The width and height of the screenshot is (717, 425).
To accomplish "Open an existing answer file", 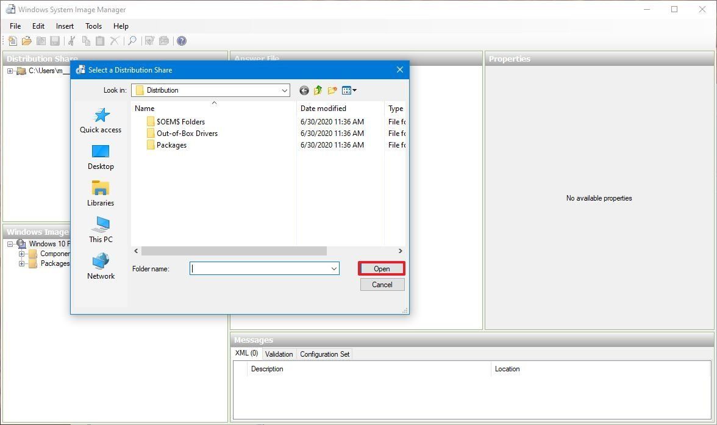I will tap(27, 40).
